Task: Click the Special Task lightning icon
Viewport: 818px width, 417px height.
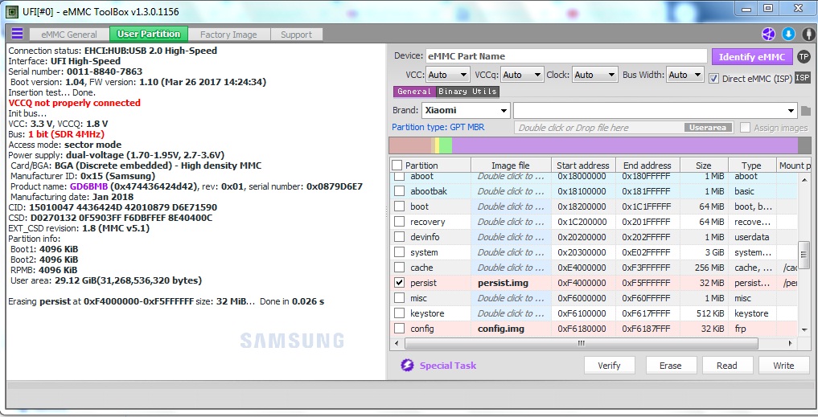Action: (408, 366)
